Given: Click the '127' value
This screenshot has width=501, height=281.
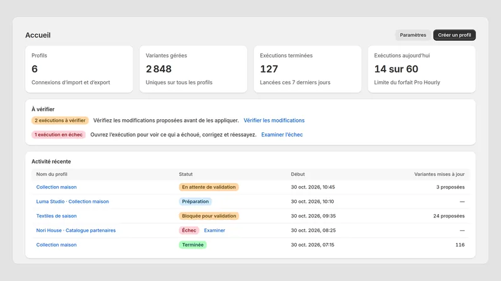Looking at the screenshot, I should (269, 69).
